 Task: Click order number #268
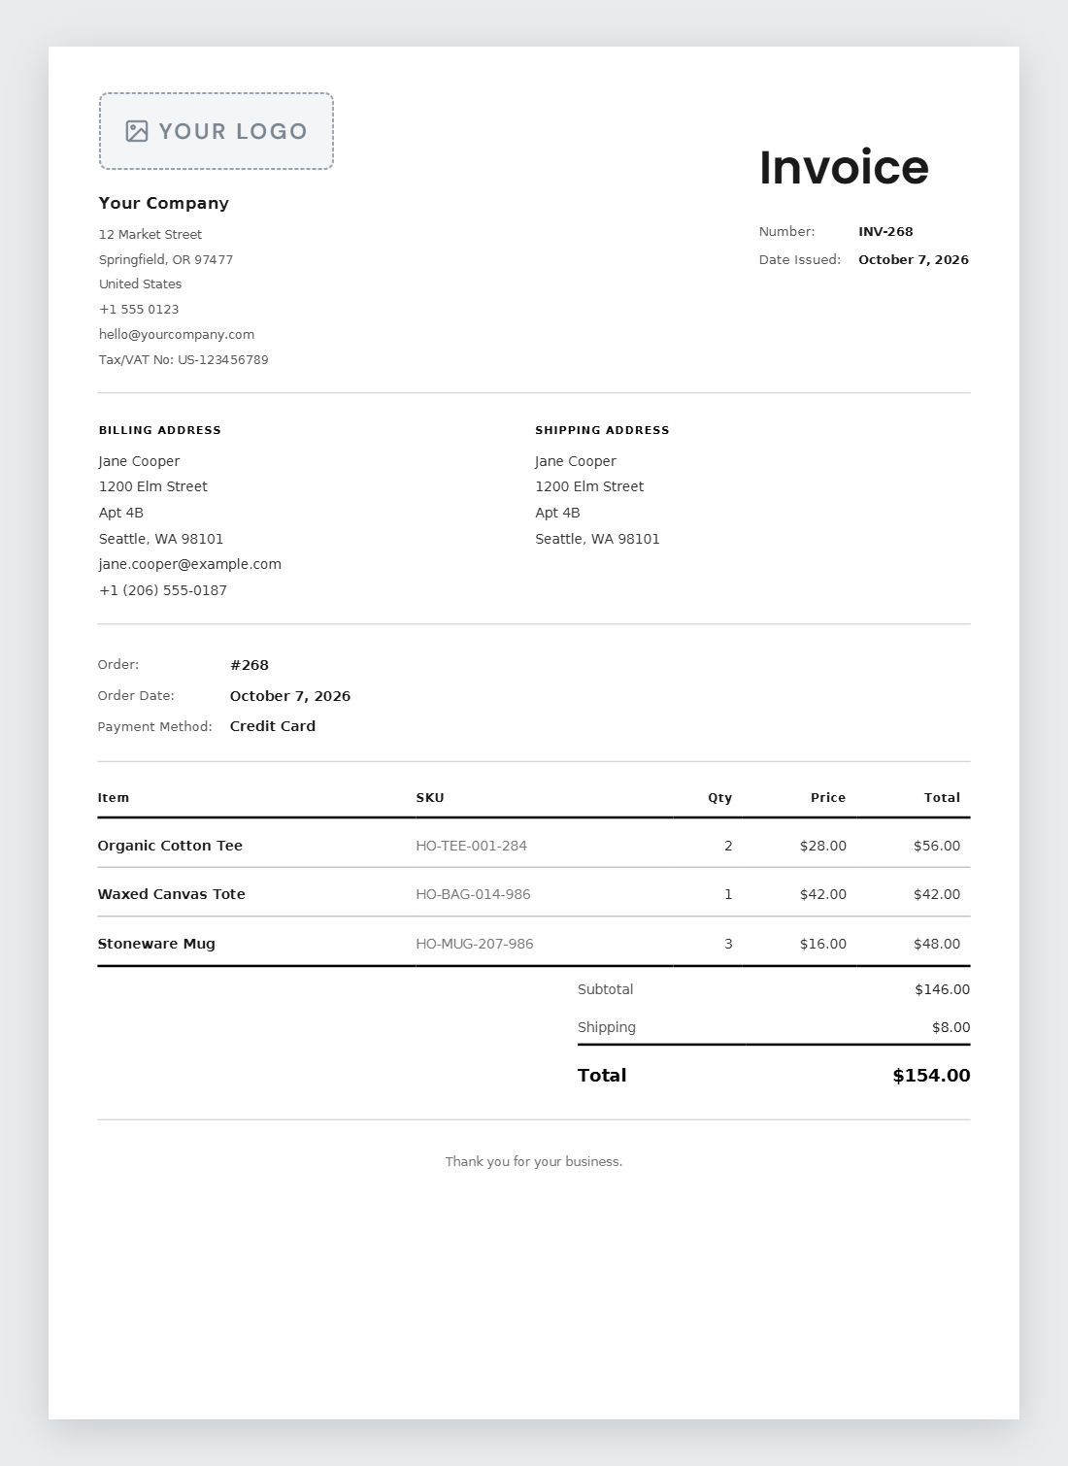pyautogui.click(x=250, y=665)
